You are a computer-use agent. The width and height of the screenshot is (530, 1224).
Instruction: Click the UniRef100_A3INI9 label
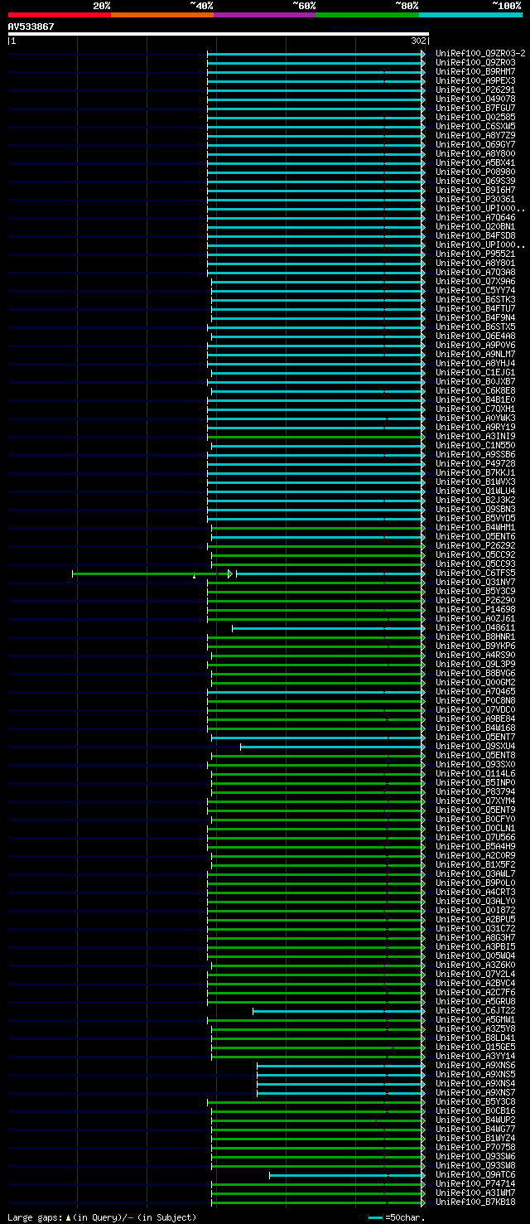[x=475, y=436]
